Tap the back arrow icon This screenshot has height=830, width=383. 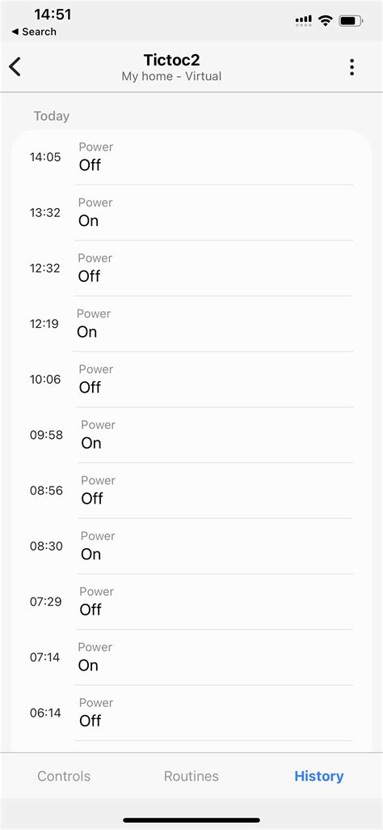click(15, 67)
